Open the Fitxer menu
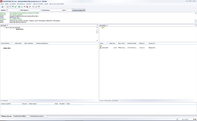Viewport: 197px width, 121px height. (x=2, y=4)
